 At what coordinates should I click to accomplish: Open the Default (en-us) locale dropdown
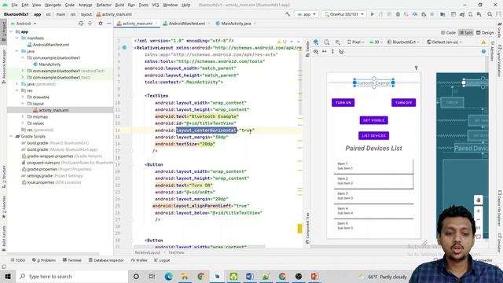pyautogui.click(x=444, y=42)
